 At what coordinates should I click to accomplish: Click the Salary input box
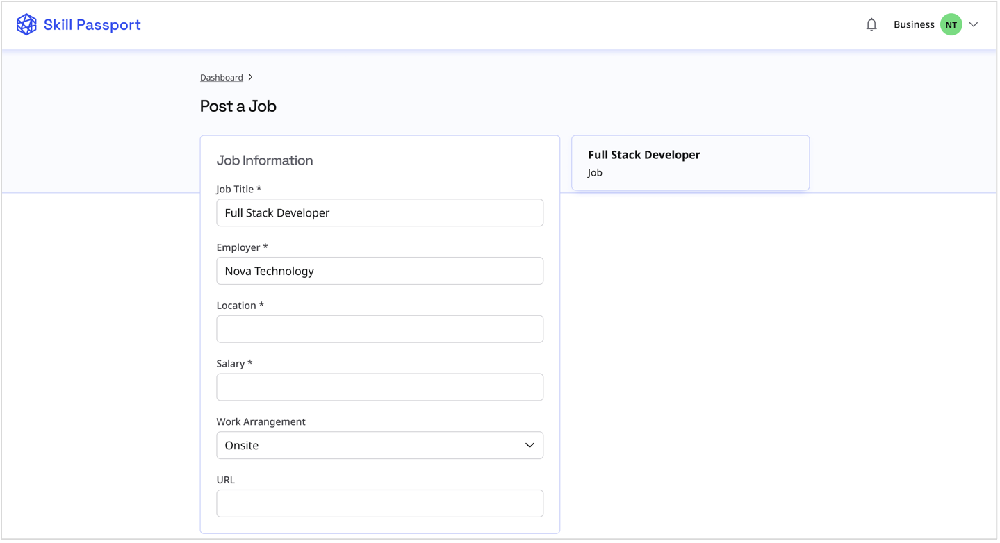379,387
